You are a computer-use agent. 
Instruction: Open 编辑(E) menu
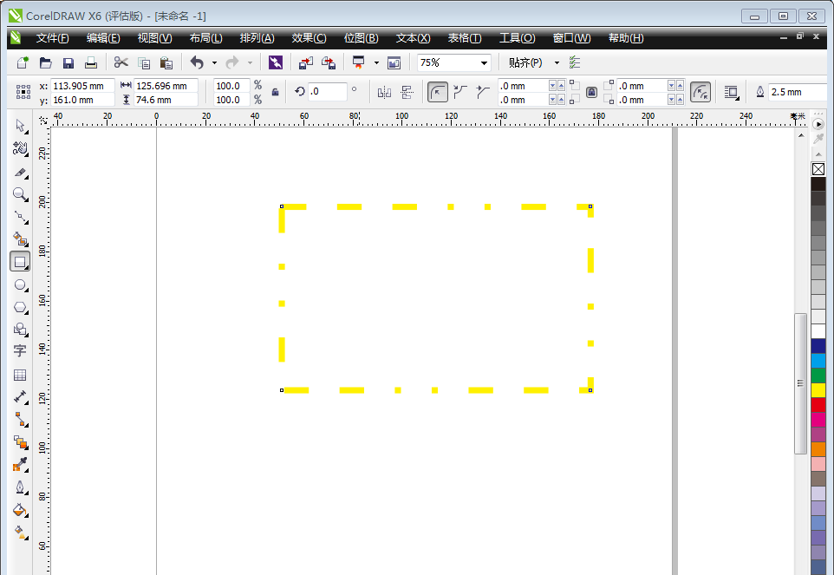coord(103,38)
